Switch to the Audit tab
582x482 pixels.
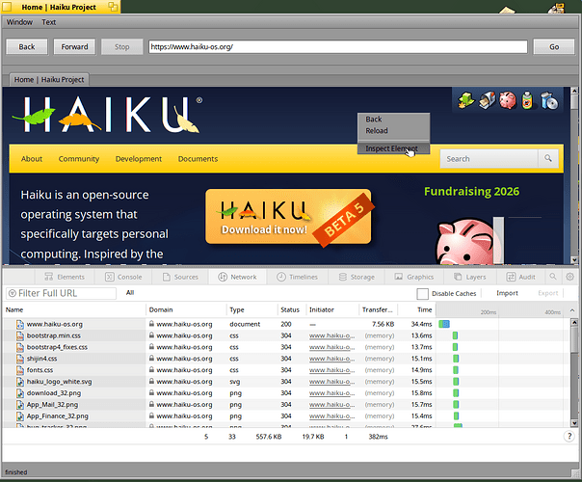click(521, 277)
